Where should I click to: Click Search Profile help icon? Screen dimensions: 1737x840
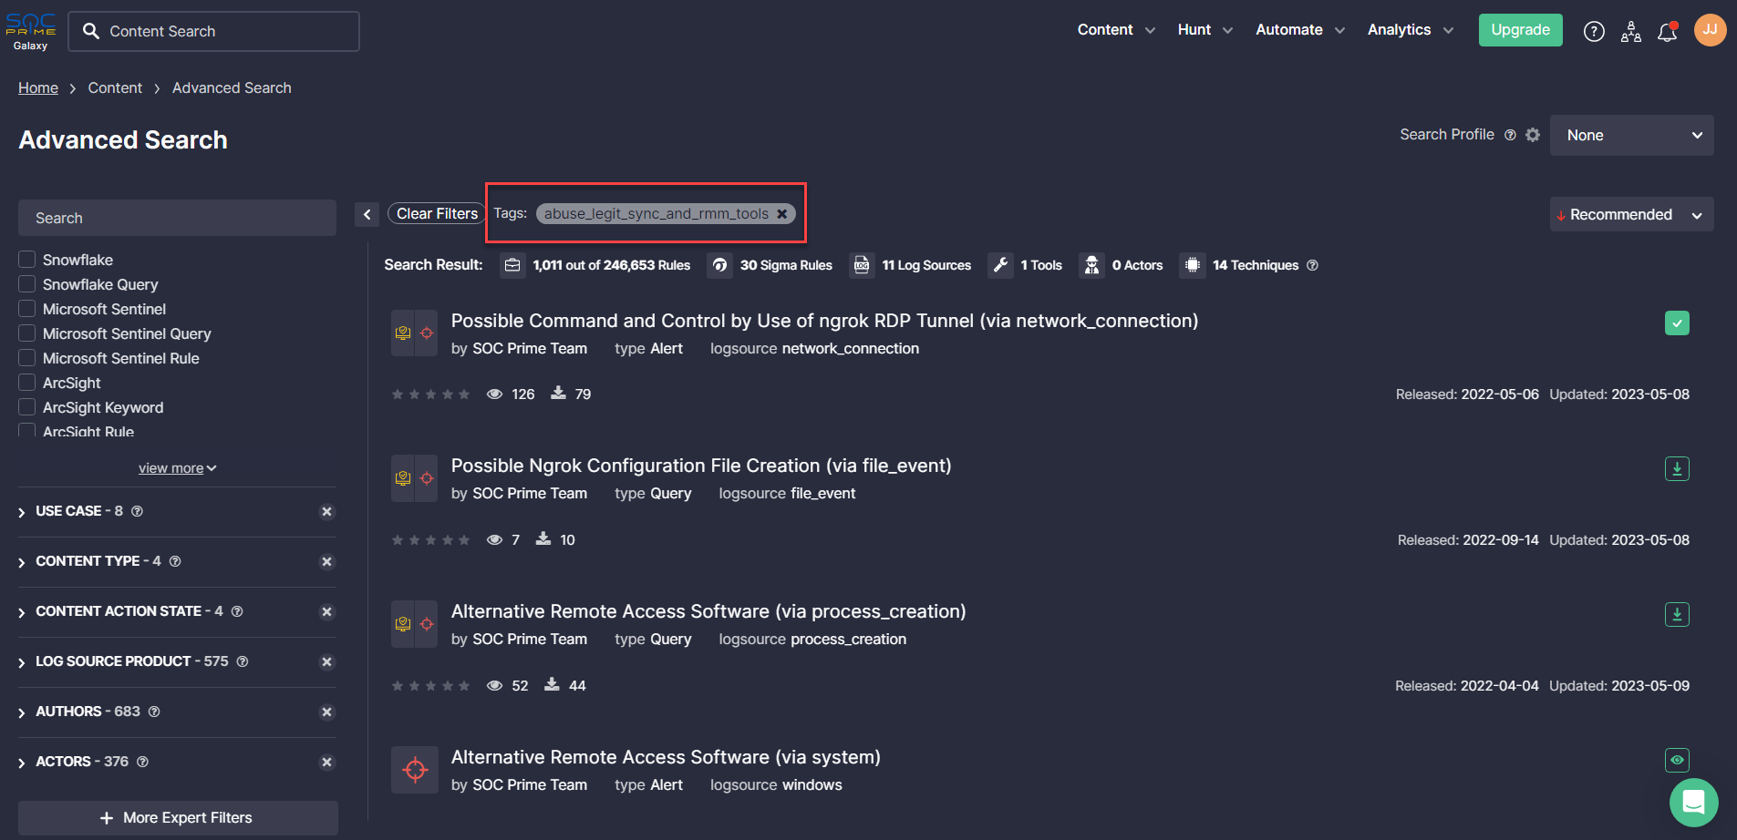coord(1510,135)
